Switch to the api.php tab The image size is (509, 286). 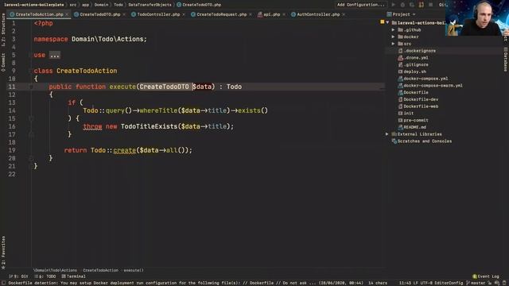coord(271,14)
